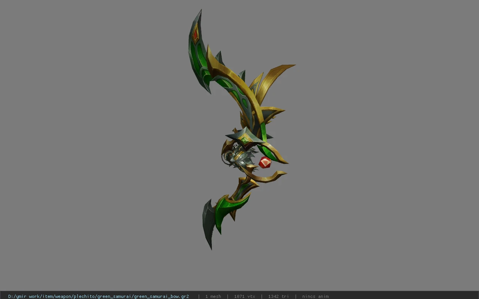Click the file path green_samurai_bow.gr2 in status bar

[x=98, y=296]
